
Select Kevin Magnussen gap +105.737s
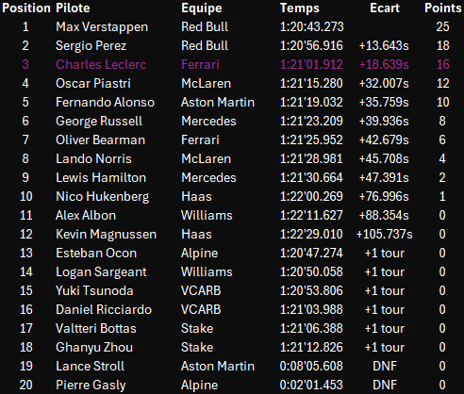coord(384,235)
